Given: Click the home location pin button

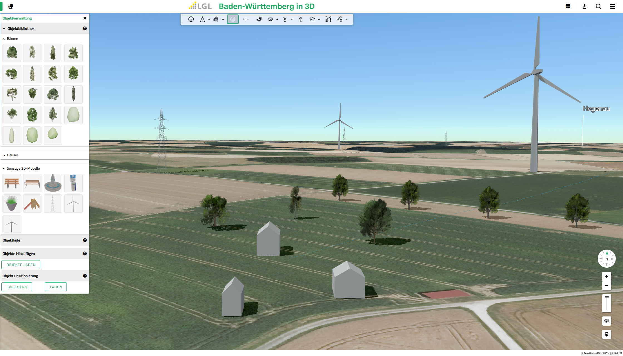Looking at the screenshot, I should point(607,334).
